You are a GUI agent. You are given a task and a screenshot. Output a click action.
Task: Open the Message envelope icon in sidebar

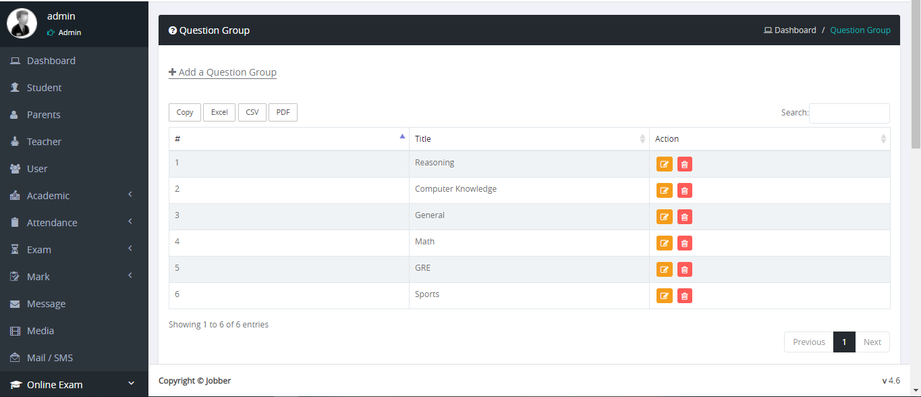pyautogui.click(x=15, y=304)
